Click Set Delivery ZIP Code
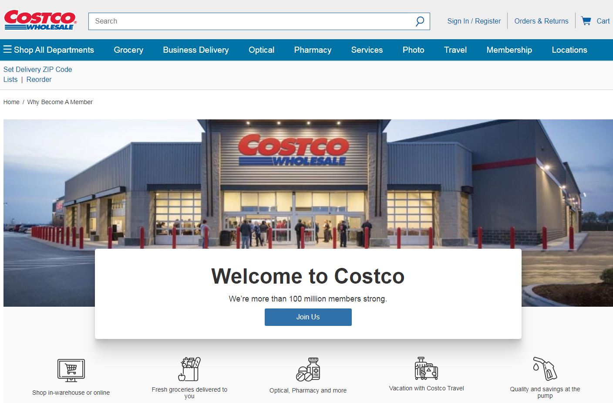 (37, 69)
